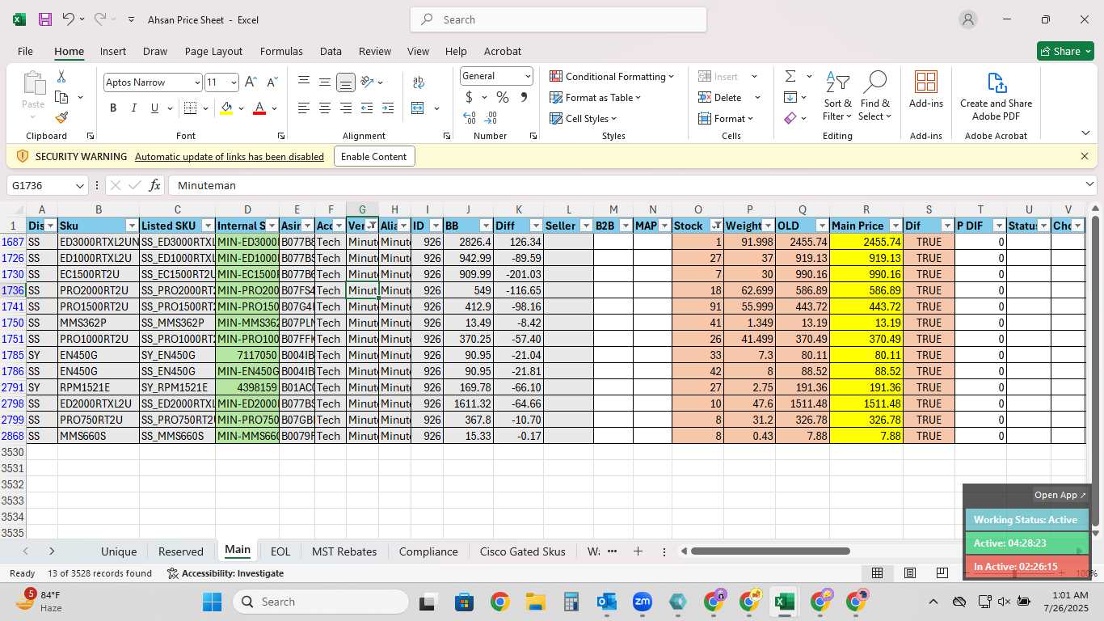This screenshot has width=1104, height=621.
Task: Click the Decrease Font Size icon
Action: 272,82
